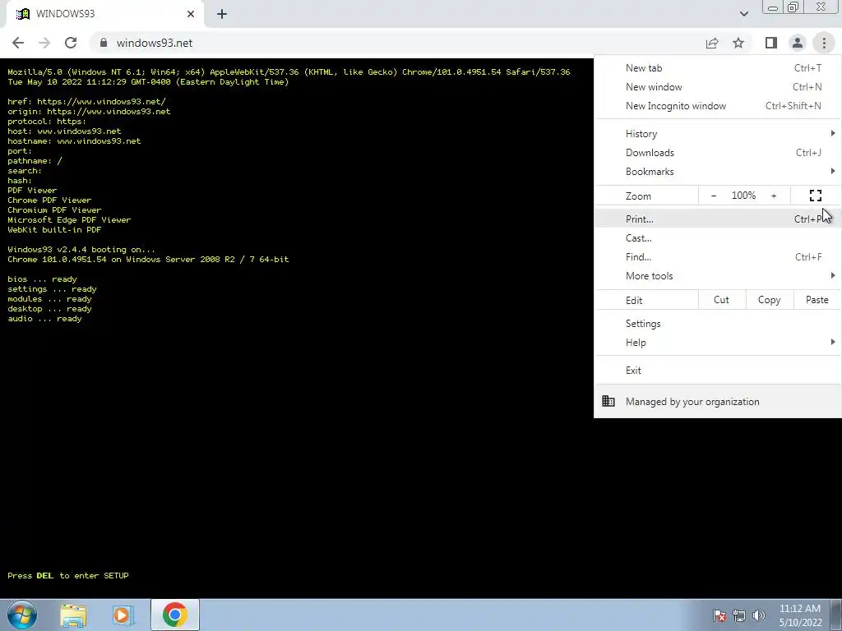Decrease zoom with the minus button

(714, 196)
